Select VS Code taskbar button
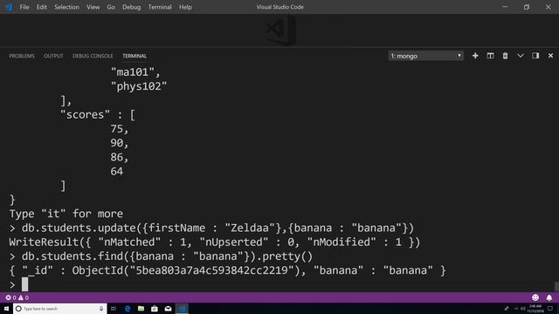Screen dimensions: 559x314 pos(182,309)
